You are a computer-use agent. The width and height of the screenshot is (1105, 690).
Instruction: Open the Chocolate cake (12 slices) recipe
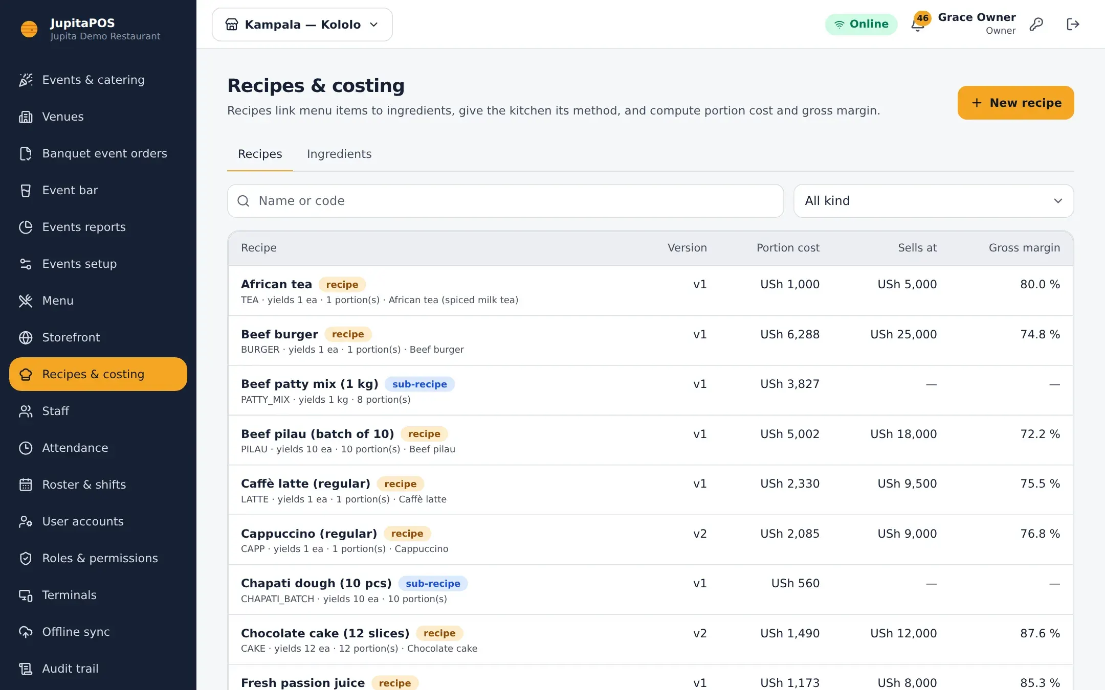(x=650, y=639)
